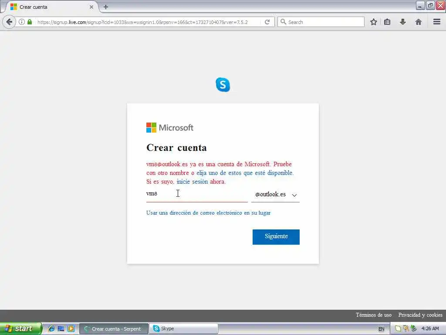The image size is (446, 335).
Task: Switch to Crear cuenta - Serpent taskbar item
Action: click(x=114, y=329)
